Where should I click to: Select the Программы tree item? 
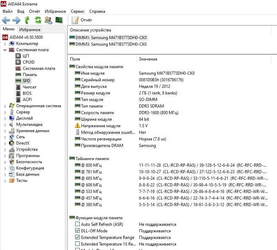pyautogui.click(x=28, y=156)
